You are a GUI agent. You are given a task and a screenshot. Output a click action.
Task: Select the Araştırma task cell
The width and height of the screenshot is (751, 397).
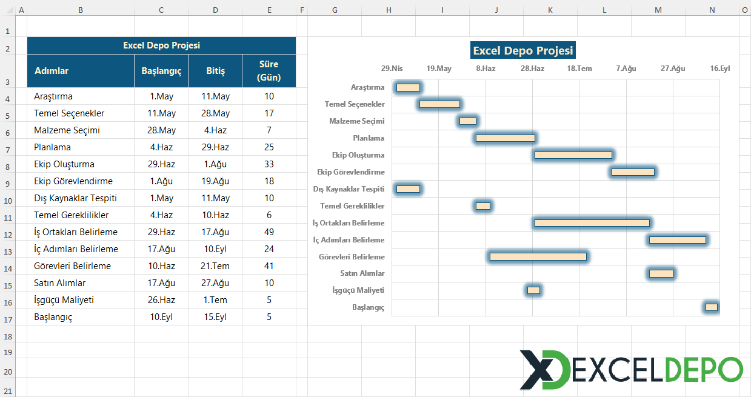(81, 96)
